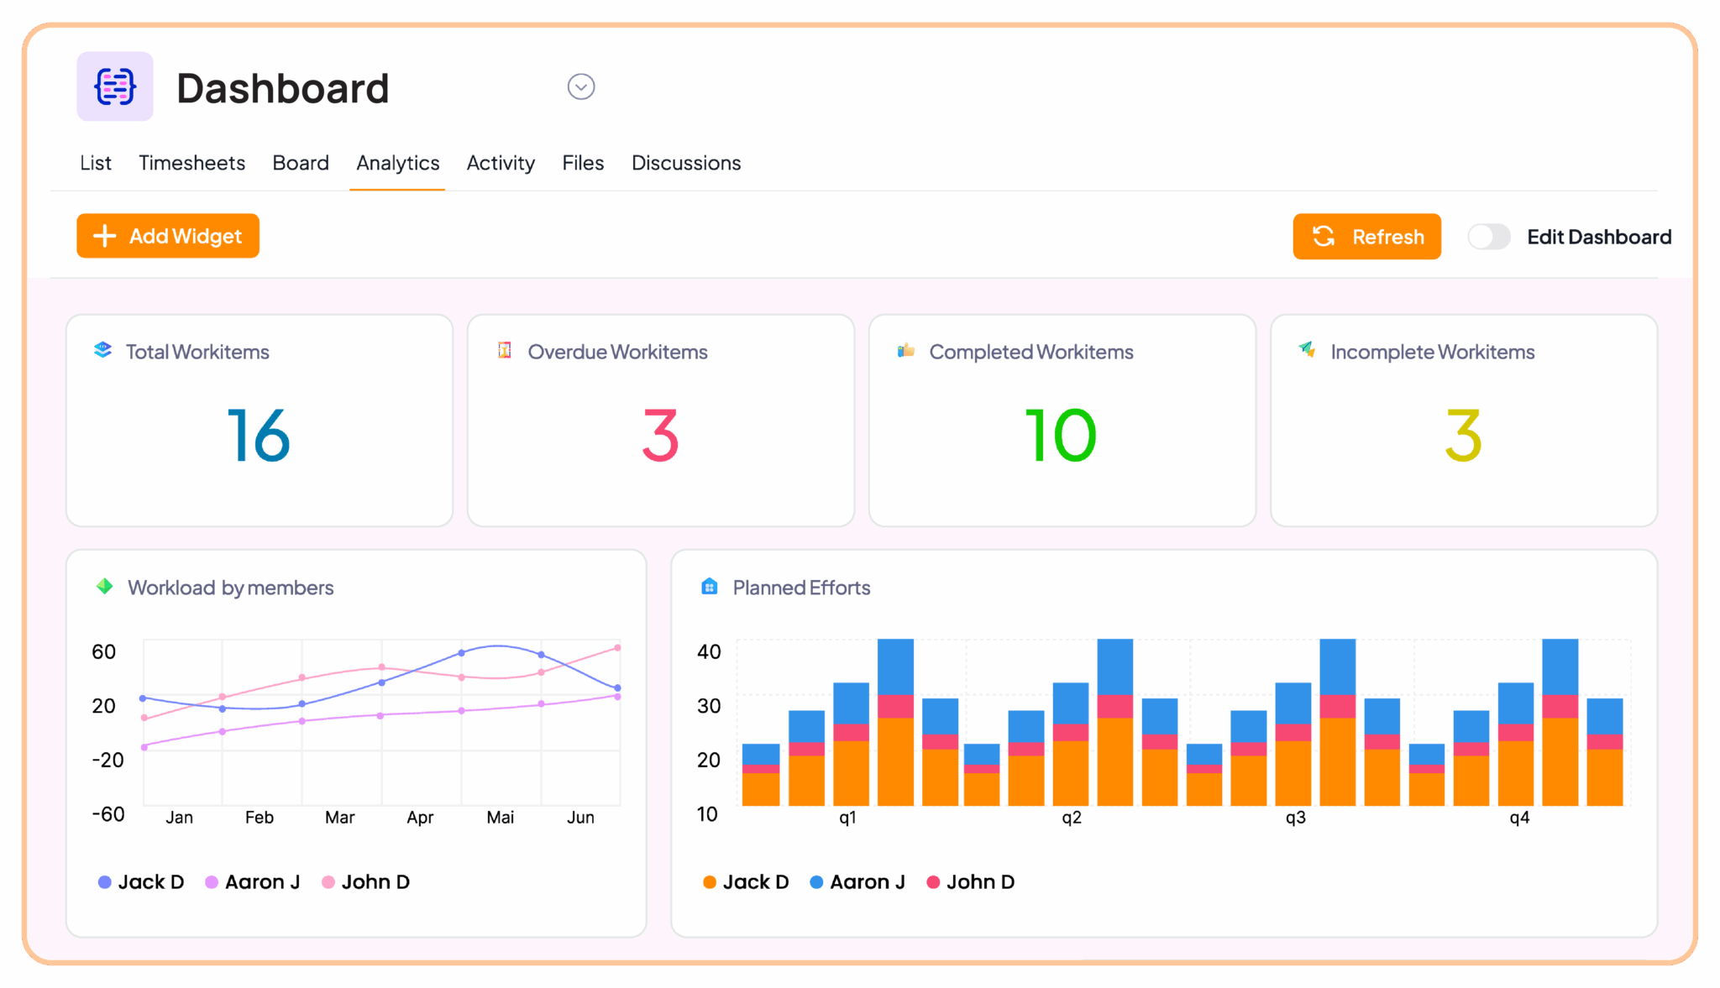Enable Edit Dashboard mode

tap(1488, 237)
